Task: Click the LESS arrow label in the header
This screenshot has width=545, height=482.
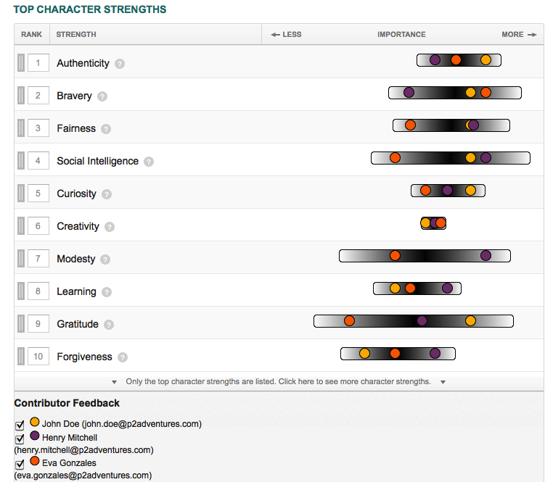Action: click(286, 34)
